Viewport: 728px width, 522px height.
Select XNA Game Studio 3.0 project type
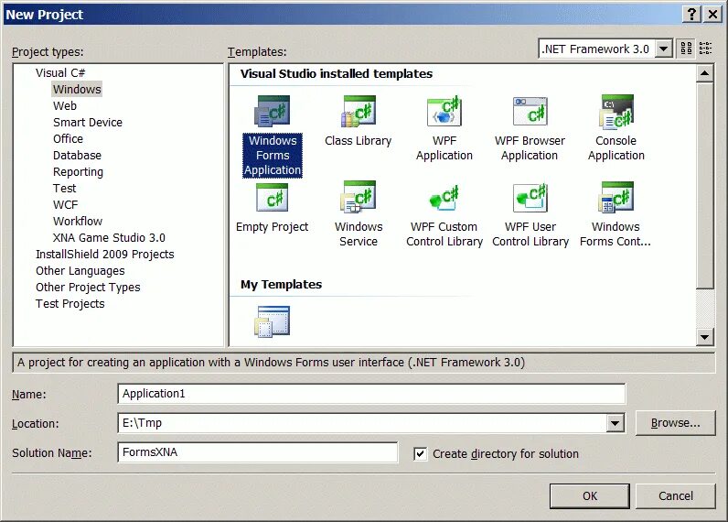(x=109, y=238)
